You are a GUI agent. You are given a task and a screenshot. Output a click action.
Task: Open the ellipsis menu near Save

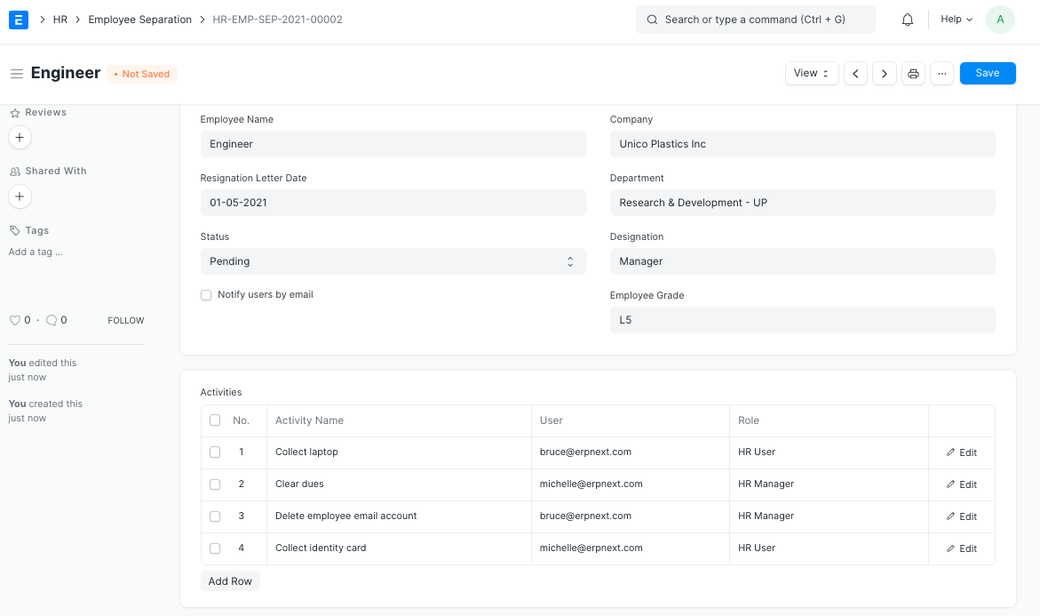[941, 73]
